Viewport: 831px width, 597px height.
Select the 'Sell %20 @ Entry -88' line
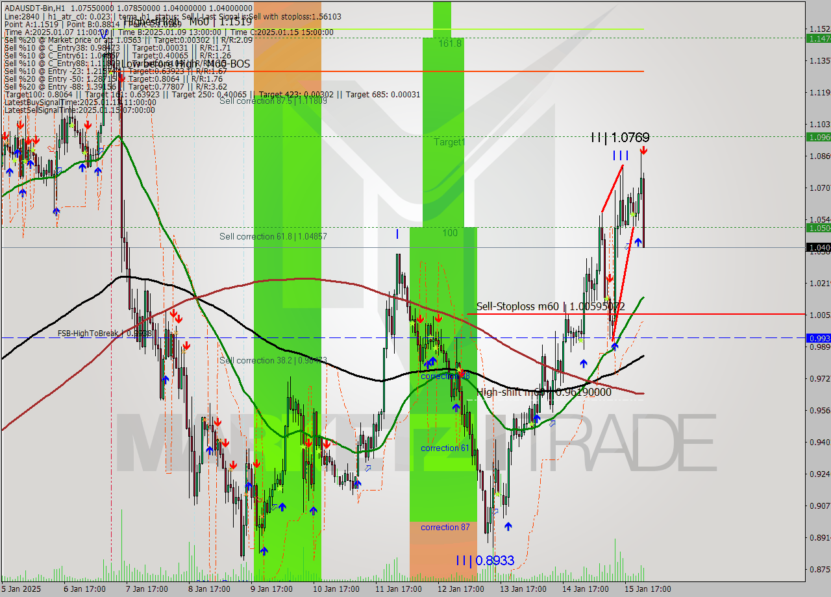click(x=116, y=86)
